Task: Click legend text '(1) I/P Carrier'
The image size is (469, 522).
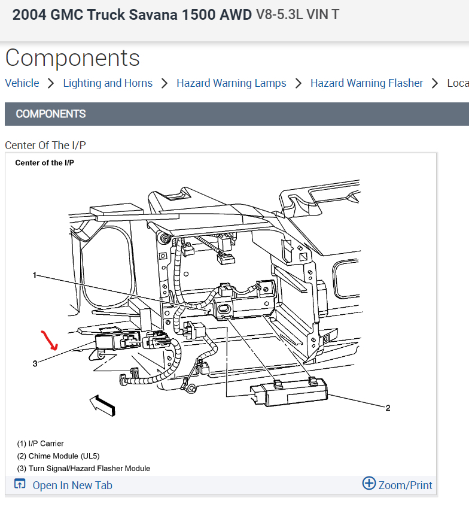Action: pos(40,444)
